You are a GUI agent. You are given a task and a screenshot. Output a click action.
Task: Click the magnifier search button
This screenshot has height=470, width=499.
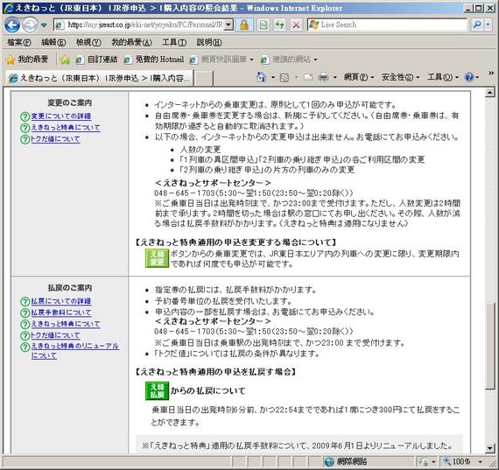tap(477, 25)
